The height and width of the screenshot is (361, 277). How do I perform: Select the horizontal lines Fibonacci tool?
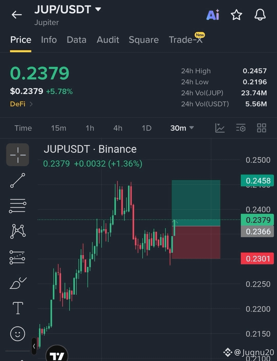[18, 206]
